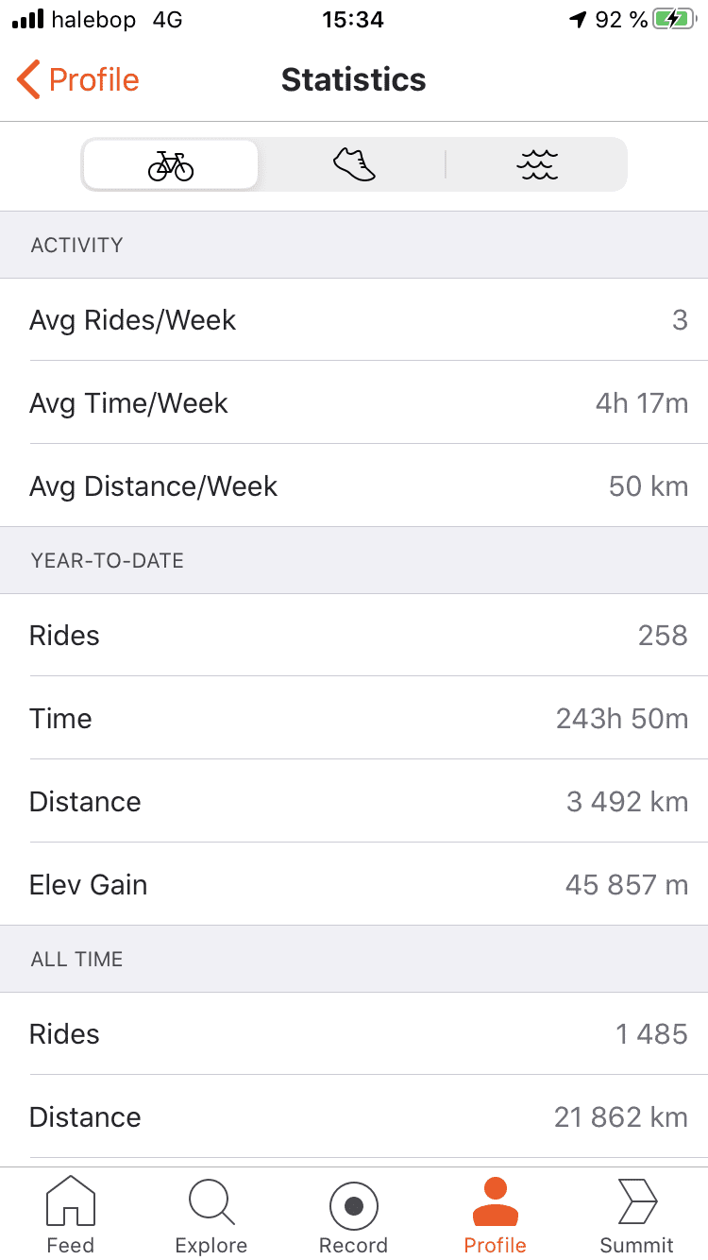
Task: Select the cycling bike segment
Action: point(170,165)
